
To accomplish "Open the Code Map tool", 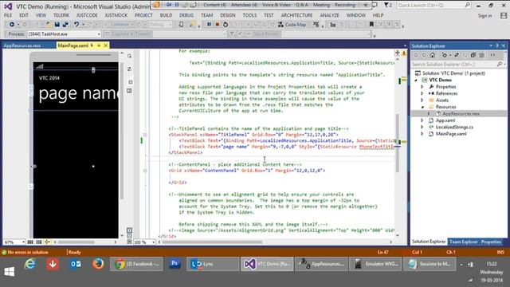I will coord(292,25).
